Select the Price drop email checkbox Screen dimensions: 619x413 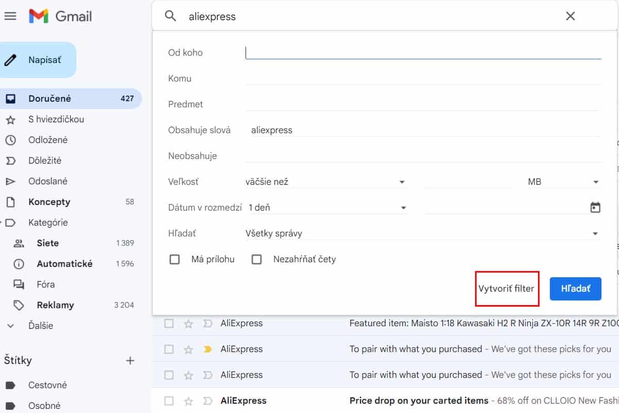pos(169,401)
